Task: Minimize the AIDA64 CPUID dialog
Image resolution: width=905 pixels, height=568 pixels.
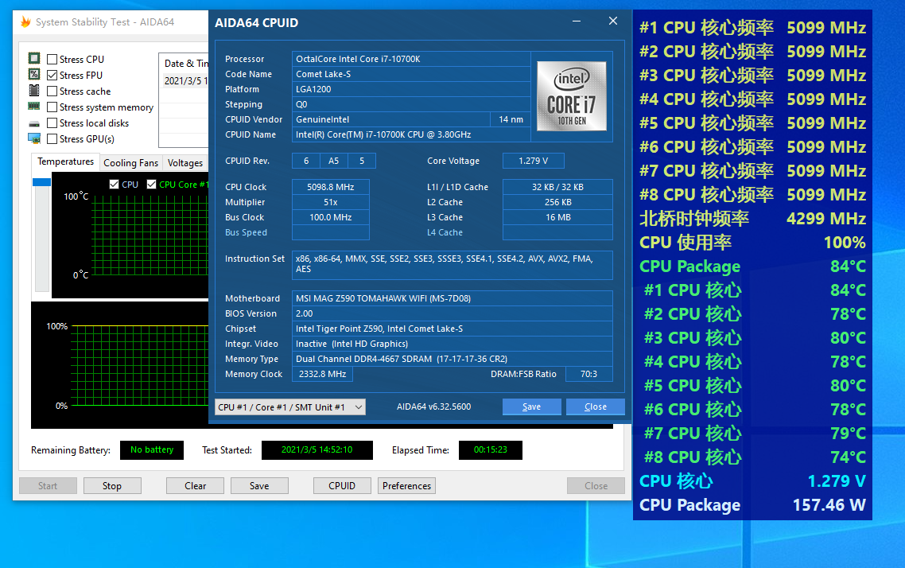Action: click(x=576, y=21)
